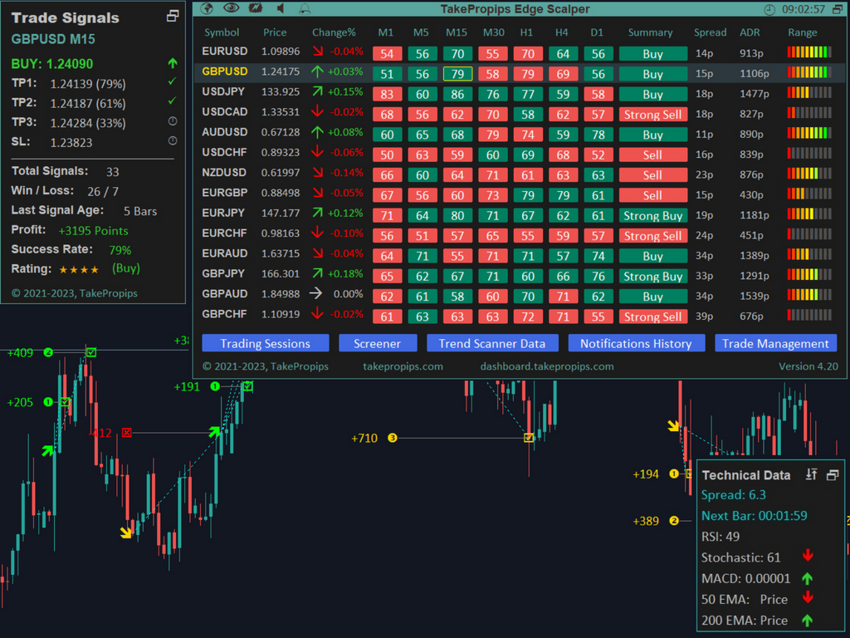Click the clock icon beside the 09:02:57 time

pos(771,7)
